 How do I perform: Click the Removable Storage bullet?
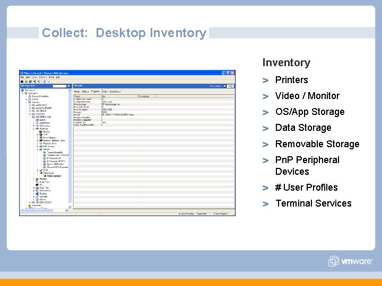click(317, 144)
